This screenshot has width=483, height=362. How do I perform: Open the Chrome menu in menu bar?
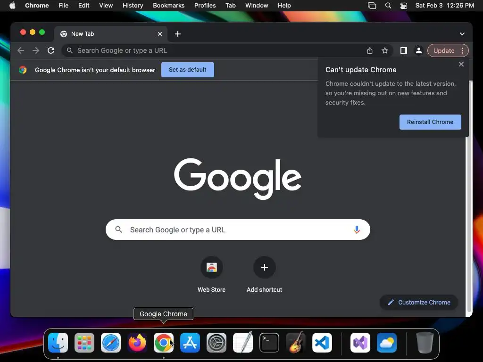point(37,6)
